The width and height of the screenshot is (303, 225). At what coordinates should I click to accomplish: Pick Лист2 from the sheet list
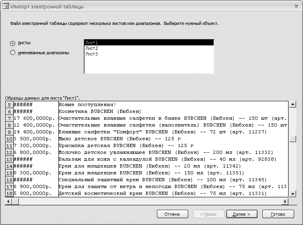pyautogui.click(x=148, y=48)
